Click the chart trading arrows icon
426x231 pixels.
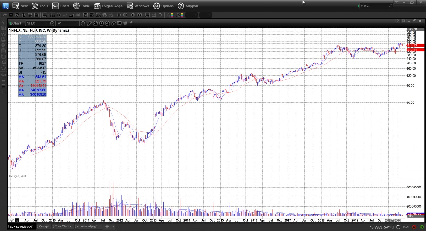pos(113,23)
